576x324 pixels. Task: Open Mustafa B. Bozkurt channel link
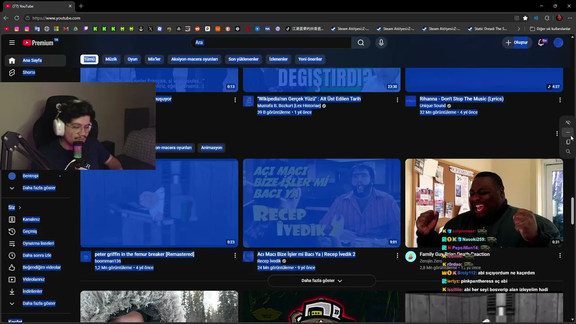(x=289, y=106)
